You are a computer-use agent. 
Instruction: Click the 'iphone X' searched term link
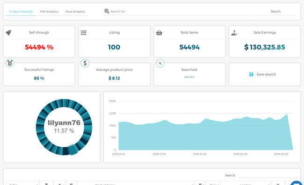click(189, 77)
